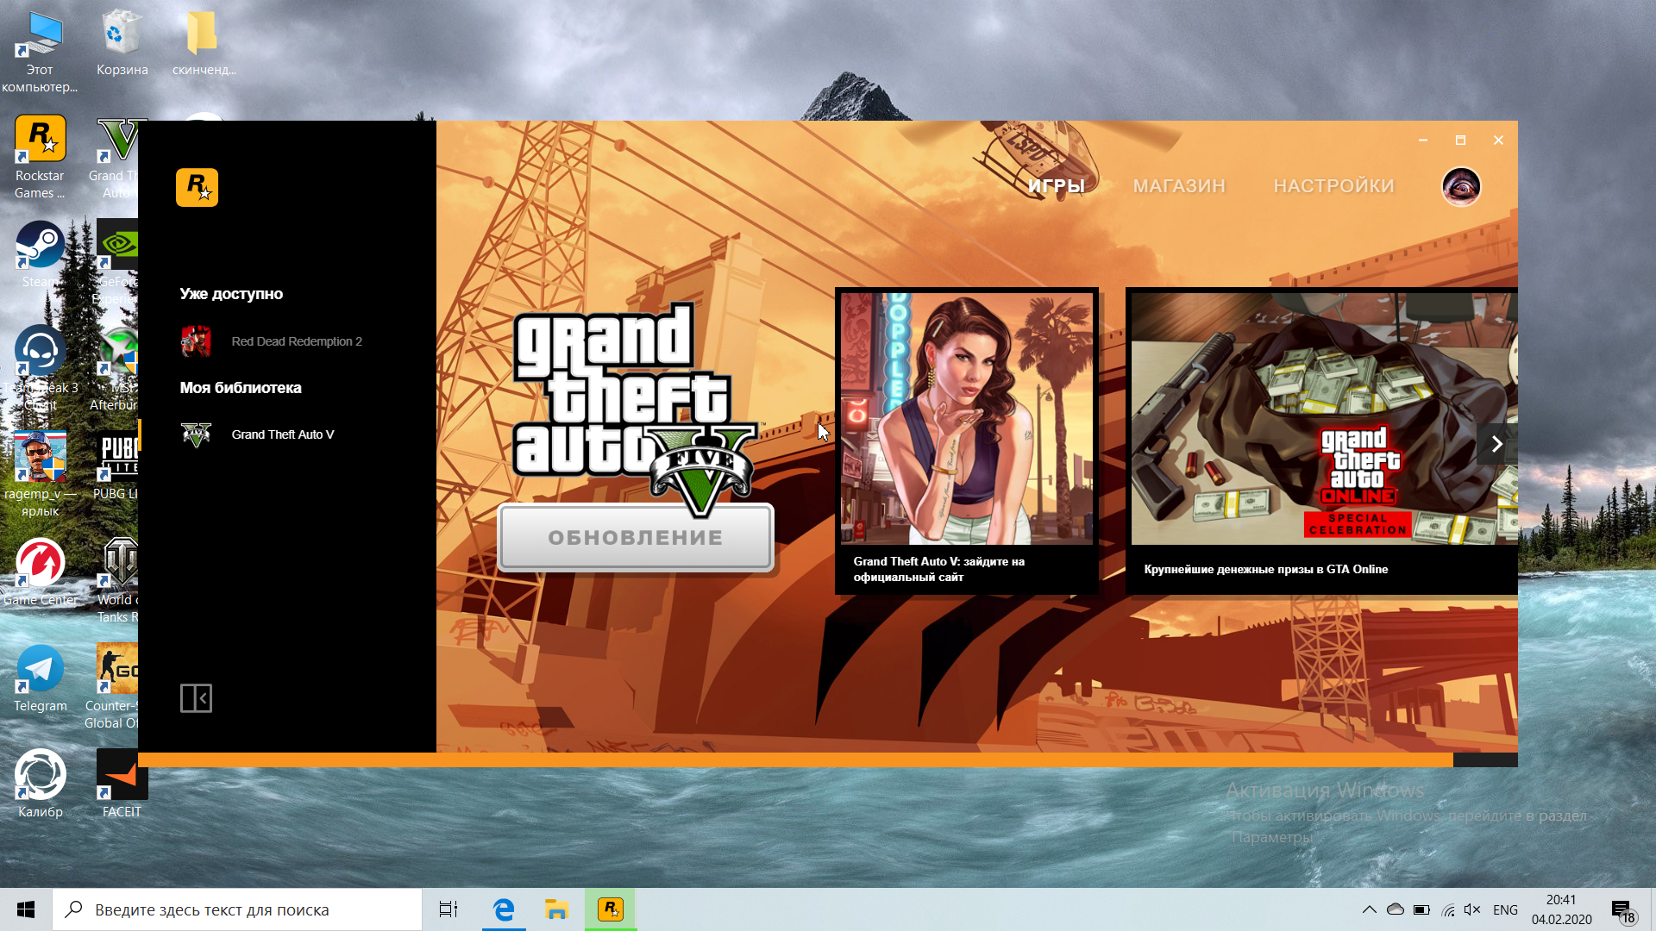Screen dimensions: 1656x931
Task: Open the GTA Online money prizes card
Action: click(x=1321, y=441)
